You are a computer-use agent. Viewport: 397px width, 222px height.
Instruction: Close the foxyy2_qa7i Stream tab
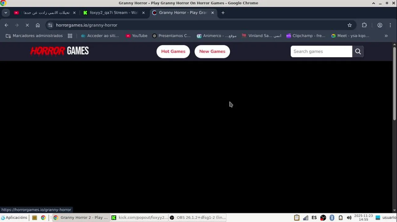pyautogui.click(x=143, y=13)
